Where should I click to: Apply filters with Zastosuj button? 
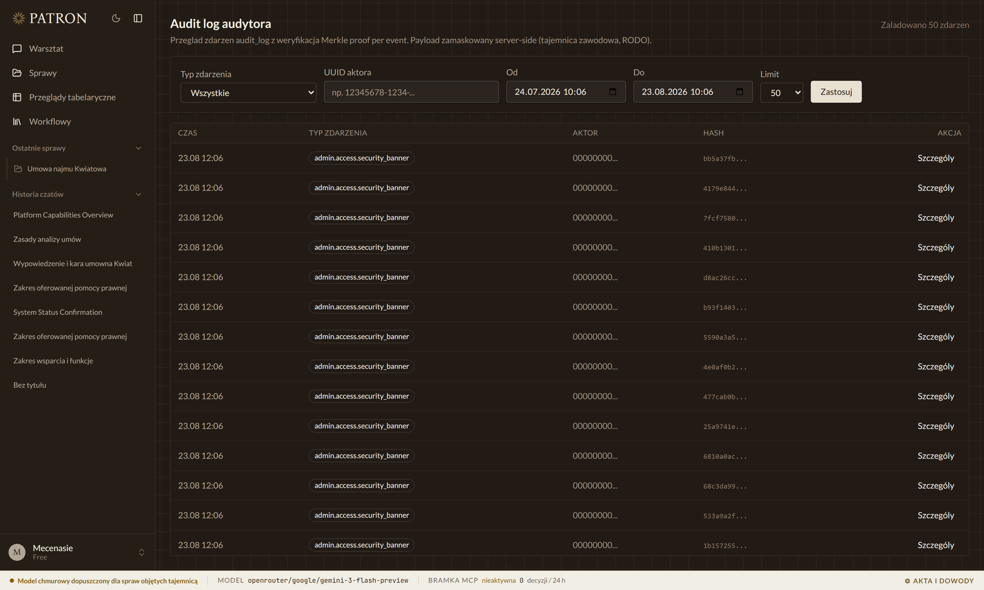[836, 92]
